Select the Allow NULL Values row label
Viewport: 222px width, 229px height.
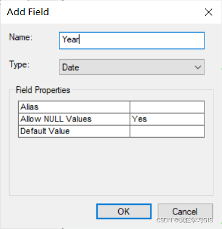[74, 119]
